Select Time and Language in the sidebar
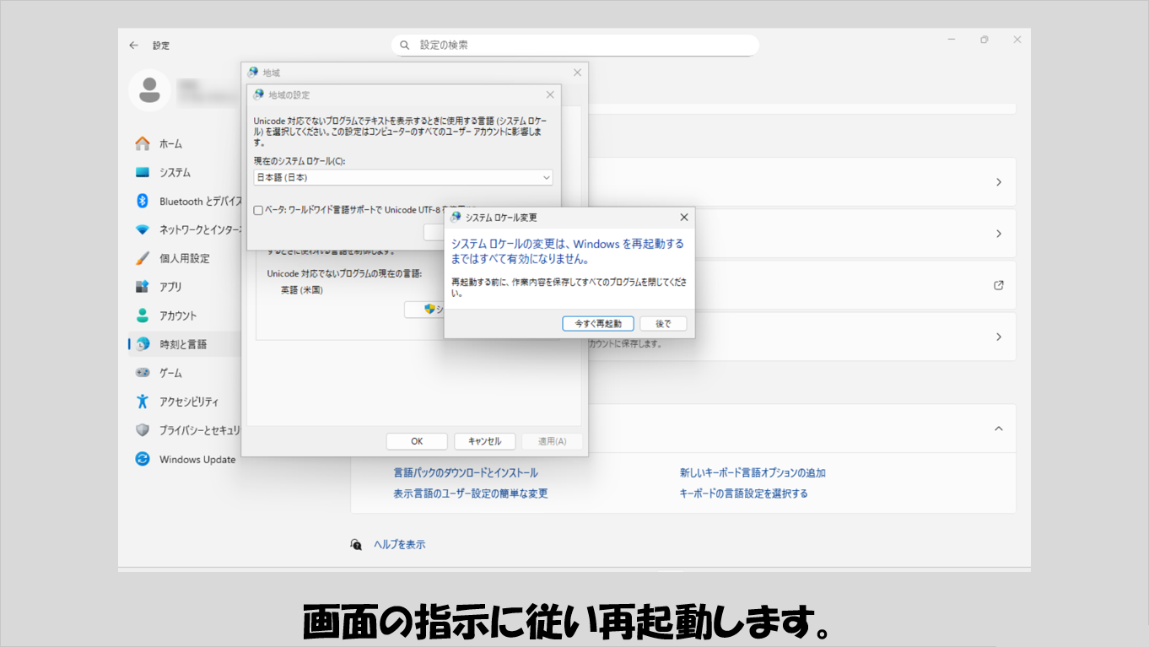This screenshot has width=1149, height=647. tap(183, 344)
